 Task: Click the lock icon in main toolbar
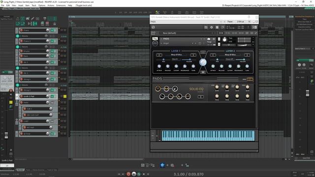pos(55,24)
